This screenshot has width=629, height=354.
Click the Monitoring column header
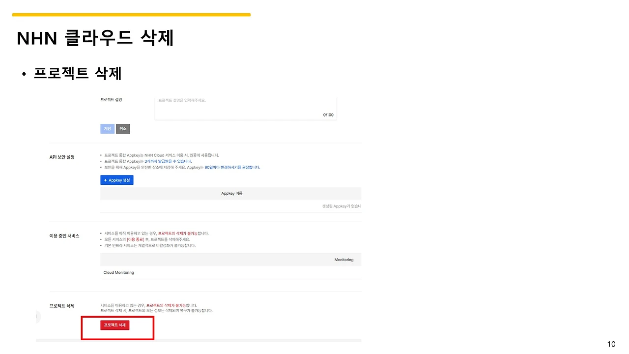pos(344,260)
